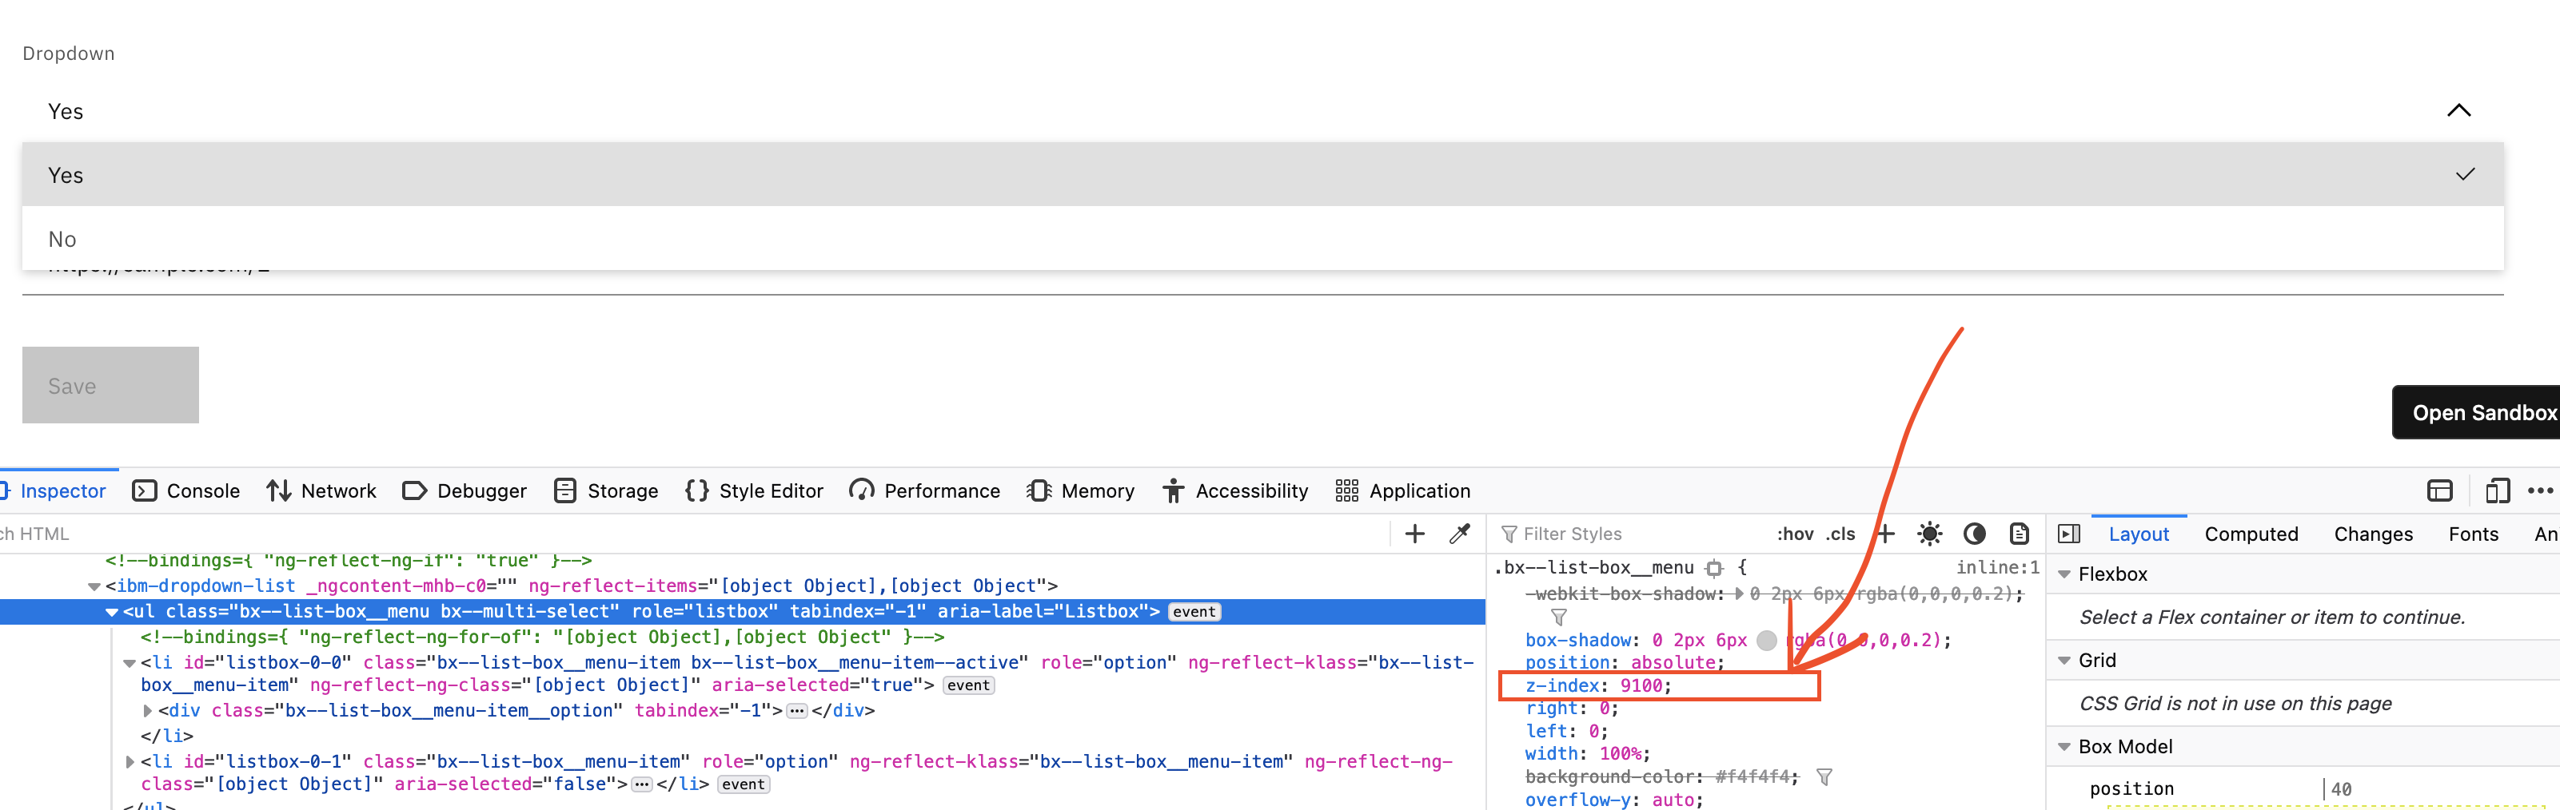Highlight elements matching .bx--list-box__menu selector

click(x=1713, y=569)
